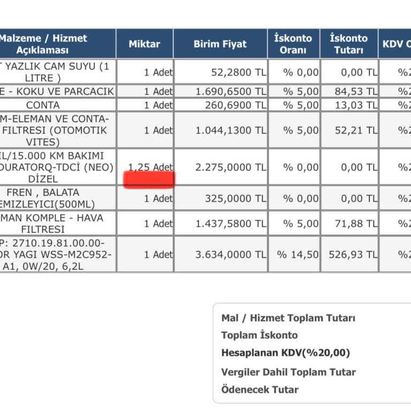Click the Miktar column header
The image size is (411, 411).
(144, 44)
